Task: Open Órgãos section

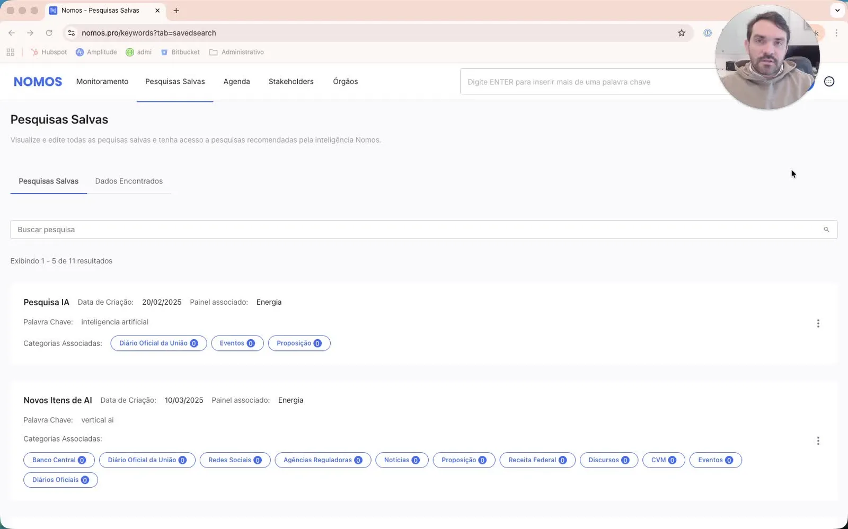Action: coord(346,82)
